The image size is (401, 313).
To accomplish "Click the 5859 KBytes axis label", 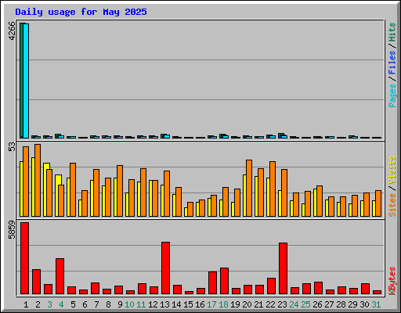I will point(12,230).
